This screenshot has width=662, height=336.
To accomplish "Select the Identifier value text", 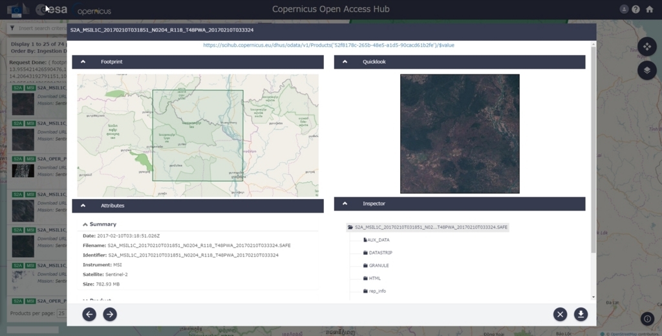I will click(193, 255).
